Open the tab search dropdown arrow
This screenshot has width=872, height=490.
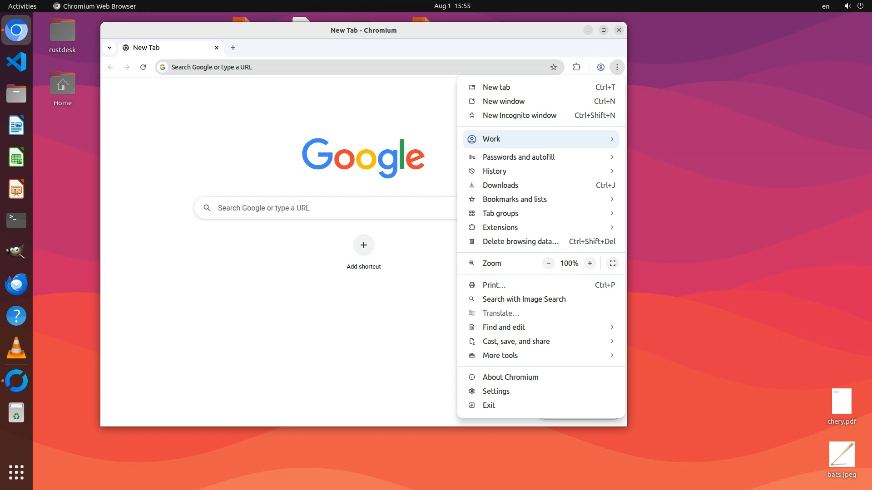(x=109, y=48)
